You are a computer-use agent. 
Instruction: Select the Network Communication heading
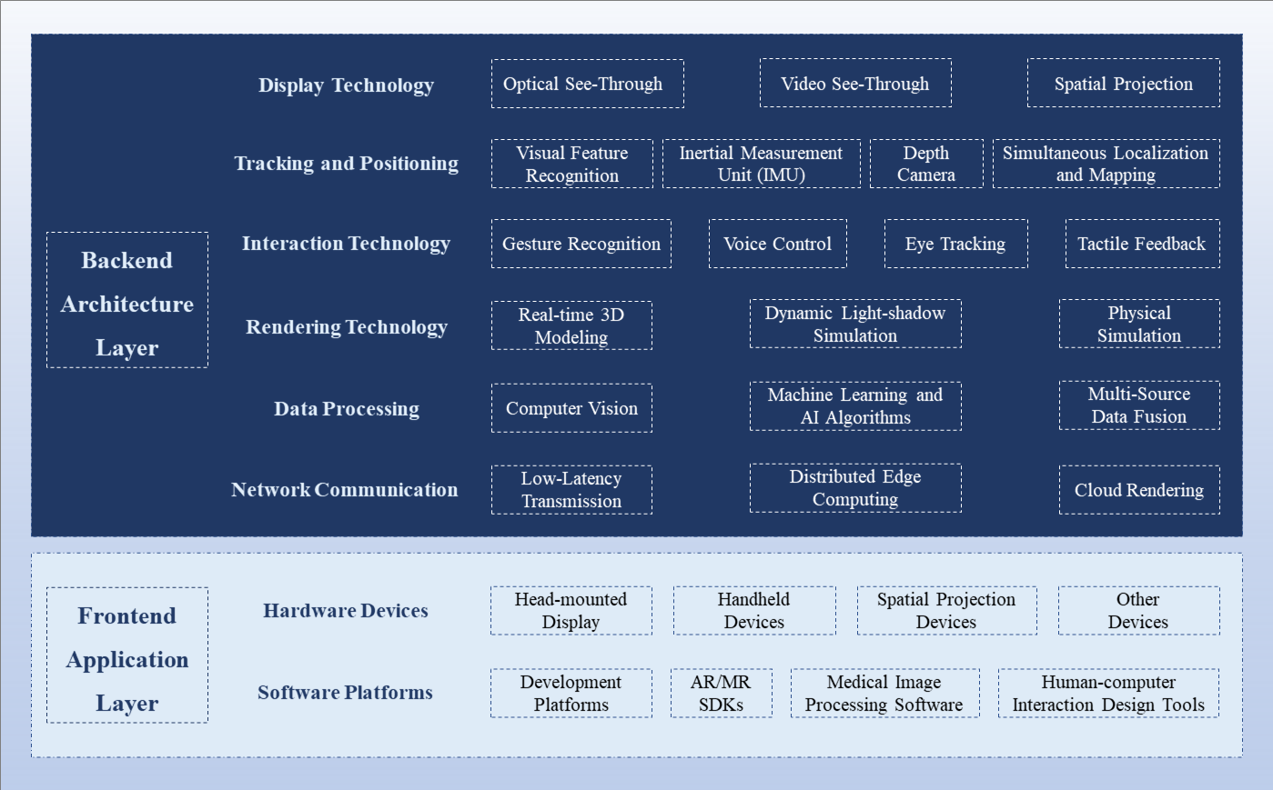[345, 490]
